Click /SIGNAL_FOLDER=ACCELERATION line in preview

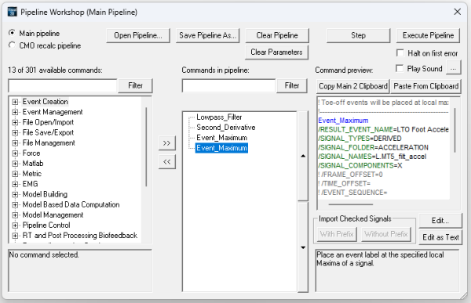click(374, 147)
